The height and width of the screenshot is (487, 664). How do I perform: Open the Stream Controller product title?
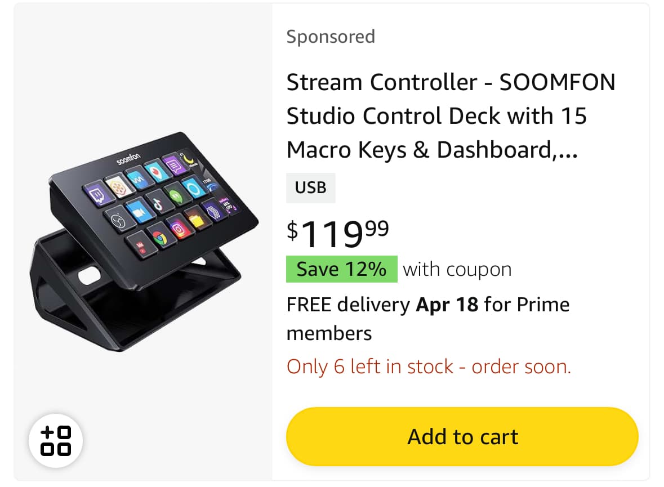click(x=451, y=115)
